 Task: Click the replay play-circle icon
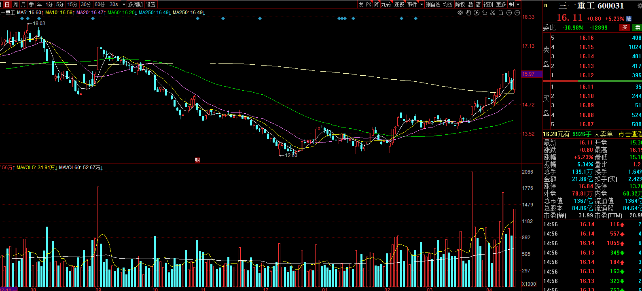click(477, 13)
